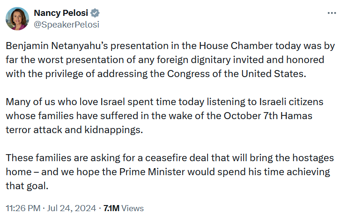340x220 pixels.
Task: Open Nancy Pelosi's profile picture
Action: pos(17,19)
